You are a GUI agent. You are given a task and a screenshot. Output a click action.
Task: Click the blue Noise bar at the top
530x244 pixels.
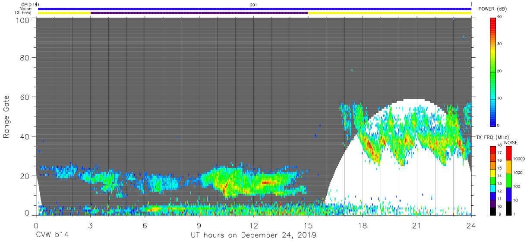[x=254, y=9]
